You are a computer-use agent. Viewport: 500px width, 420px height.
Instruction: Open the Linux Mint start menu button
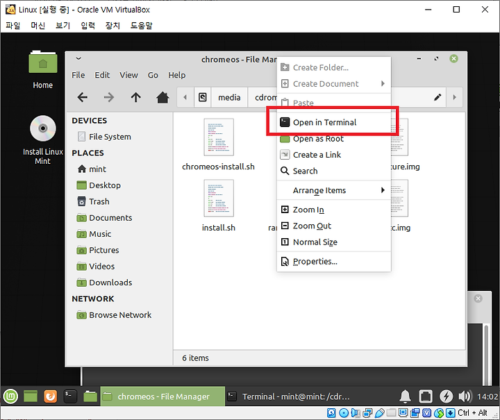(x=10, y=396)
